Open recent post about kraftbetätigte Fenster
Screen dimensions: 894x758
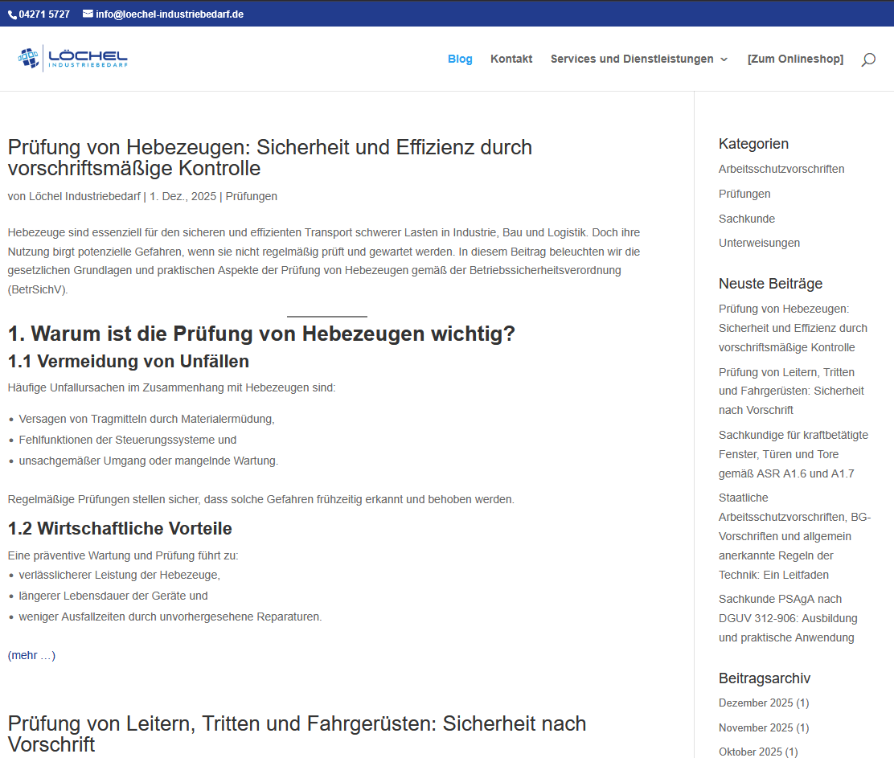pyautogui.click(x=793, y=454)
